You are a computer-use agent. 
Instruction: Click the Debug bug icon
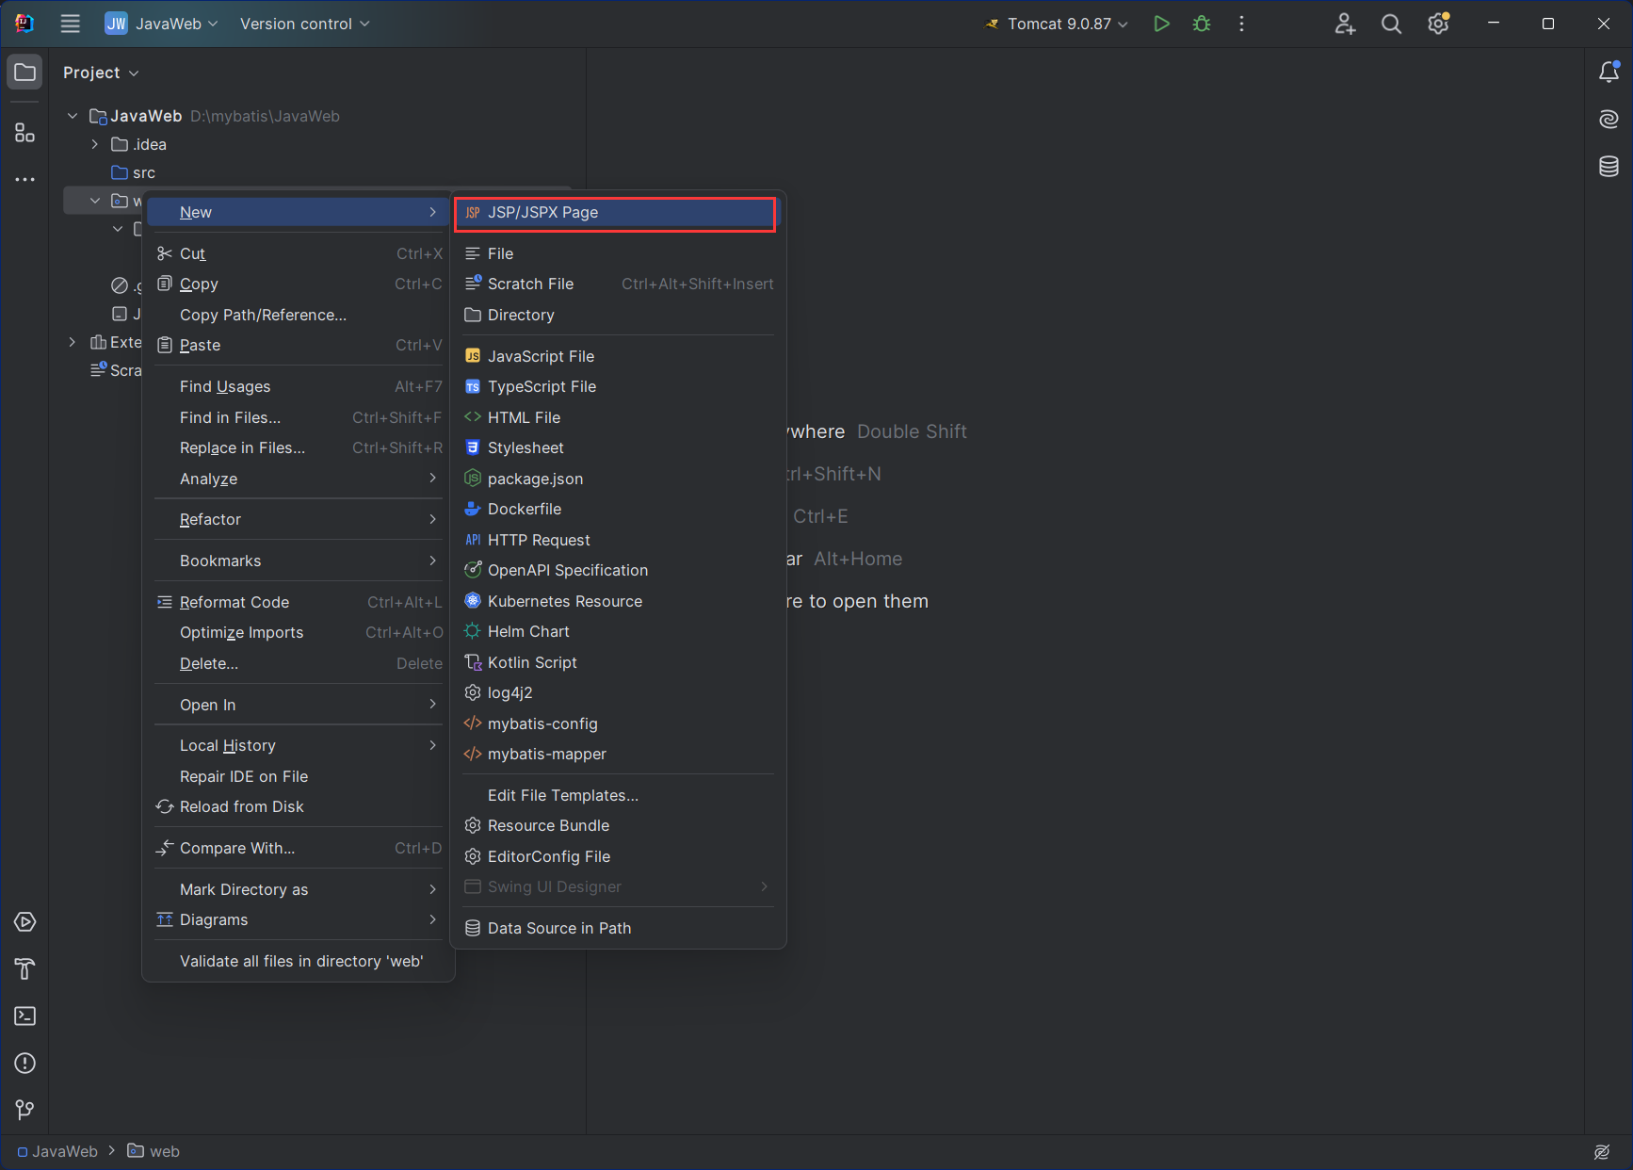[1202, 24]
